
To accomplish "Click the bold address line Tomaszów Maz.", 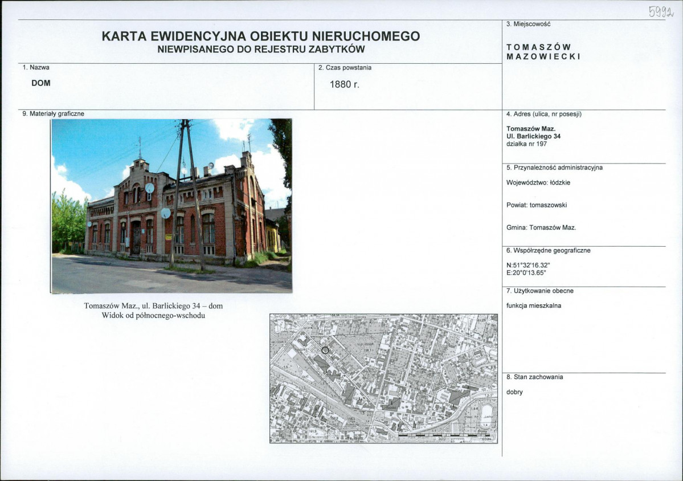I will coord(531,129).
